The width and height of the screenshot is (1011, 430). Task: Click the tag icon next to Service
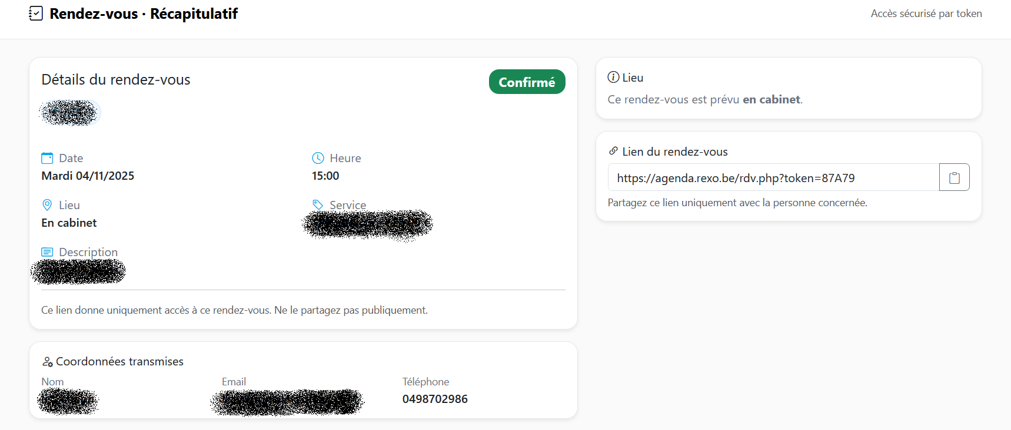click(x=318, y=204)
